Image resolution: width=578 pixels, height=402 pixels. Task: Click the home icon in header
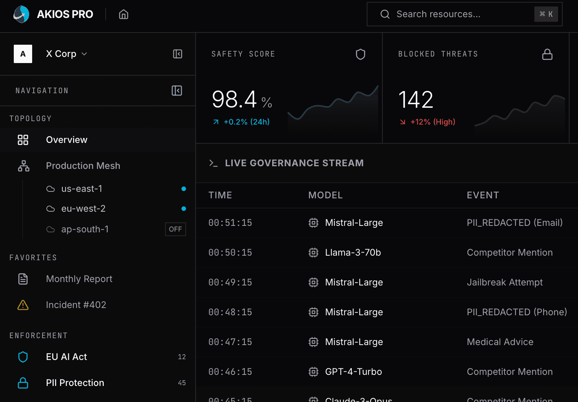pyautogui.click(x=123, y=15)
